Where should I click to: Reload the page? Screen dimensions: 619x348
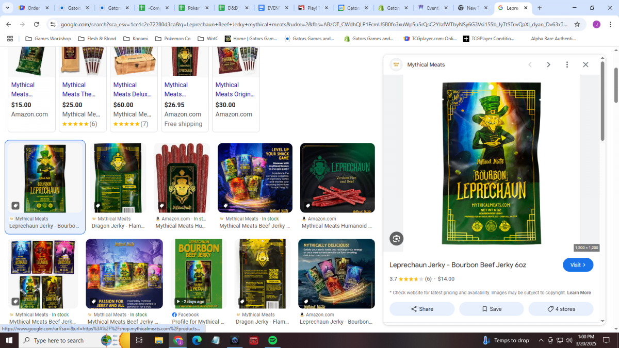[x=36, y=24]
